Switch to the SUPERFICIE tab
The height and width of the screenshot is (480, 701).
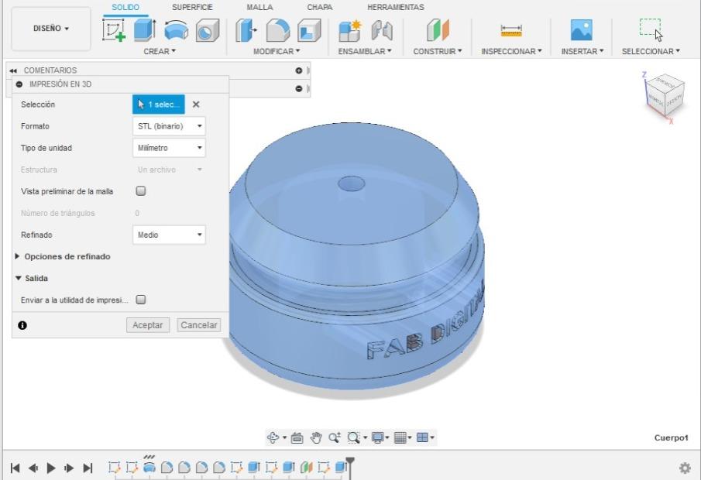192,8
